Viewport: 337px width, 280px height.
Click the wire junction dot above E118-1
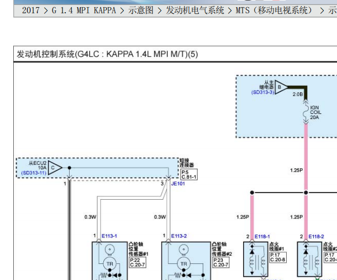coord(252,193)
